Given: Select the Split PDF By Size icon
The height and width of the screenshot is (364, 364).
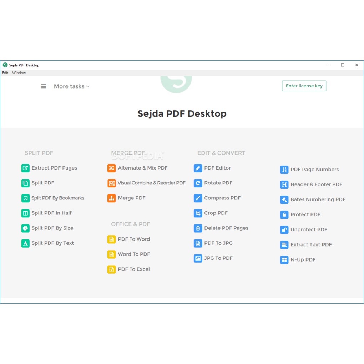Looking at the screenshot, I should pos(25,228).
